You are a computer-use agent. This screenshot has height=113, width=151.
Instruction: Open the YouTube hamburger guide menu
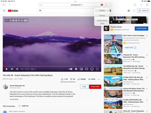[4, 11]
